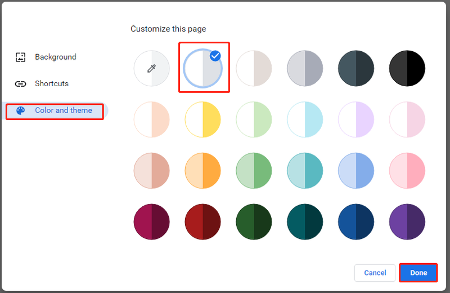Image resolution: width=450 pixels, height=293 pixels.
Task: Click the blue checkmark on default theme
Action: point(215,56)
